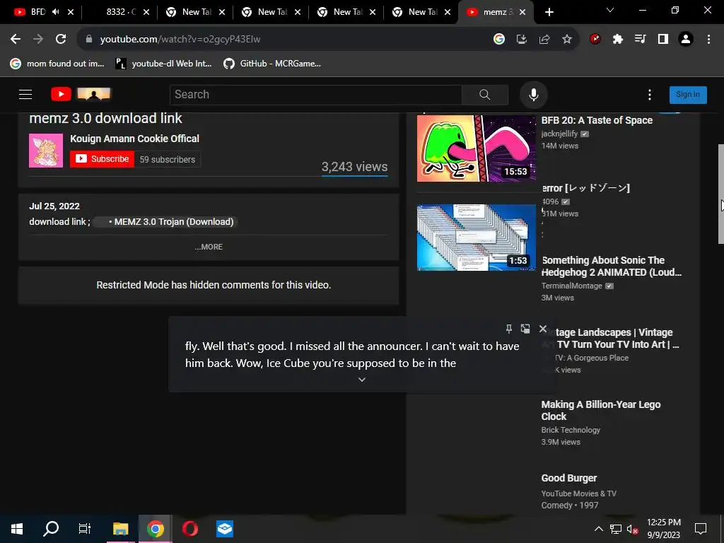Open the Chrome profile avatar
Screen dimensions: 724x543
686,40
